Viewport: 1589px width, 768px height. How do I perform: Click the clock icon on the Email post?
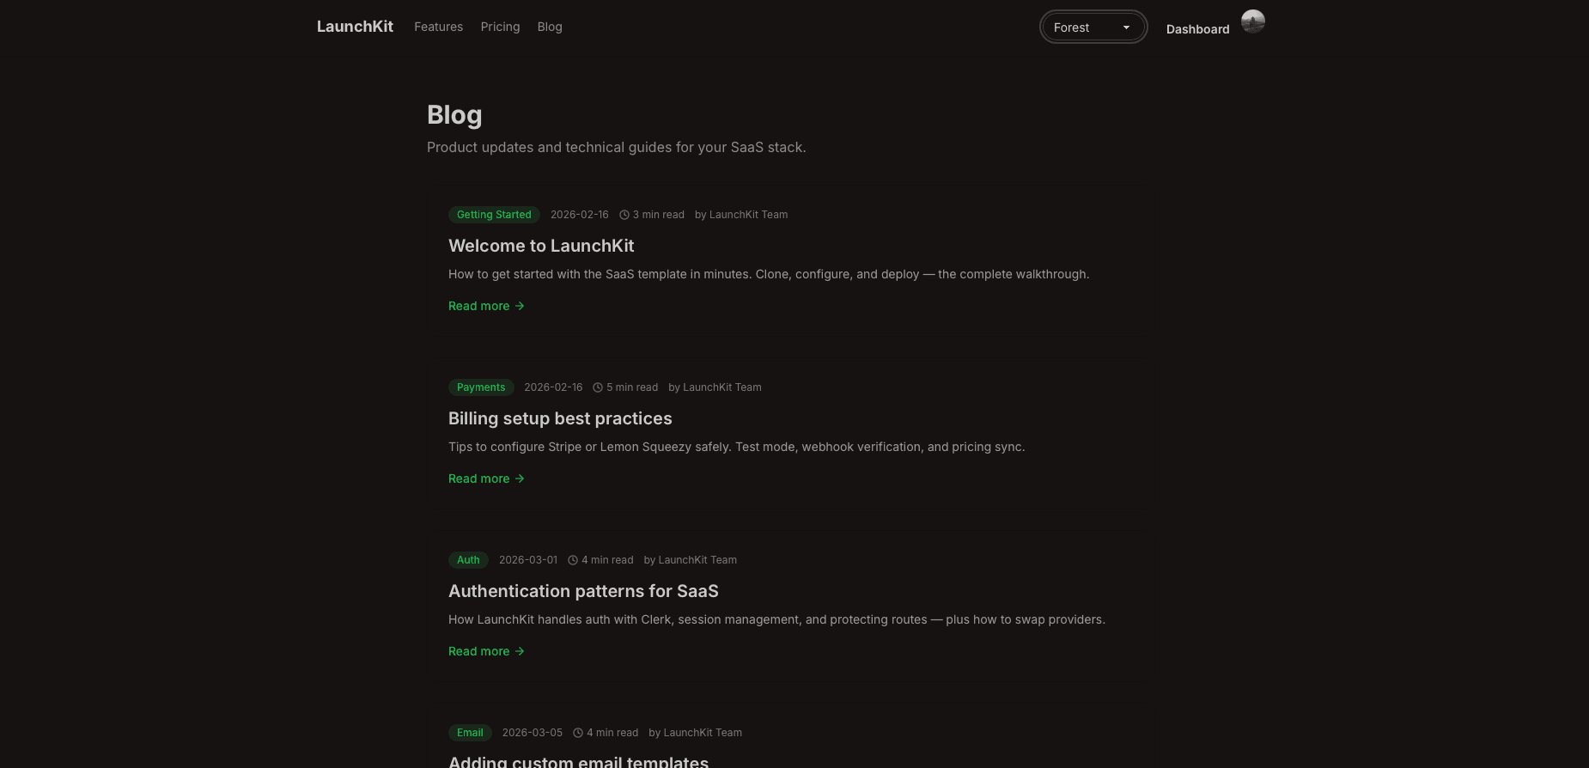tap(578, 732)
